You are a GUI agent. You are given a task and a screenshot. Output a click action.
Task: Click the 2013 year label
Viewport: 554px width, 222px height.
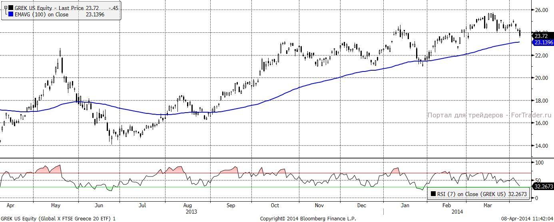coord(192,212)
